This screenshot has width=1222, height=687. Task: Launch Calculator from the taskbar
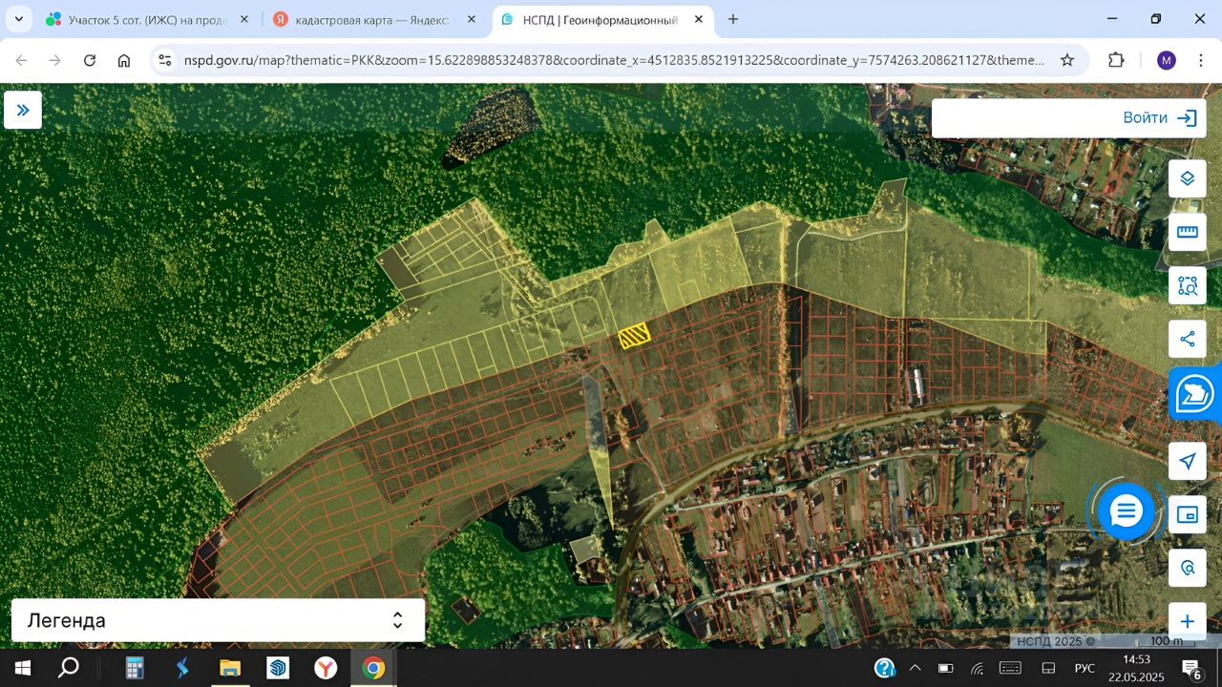tap(135, 668)
